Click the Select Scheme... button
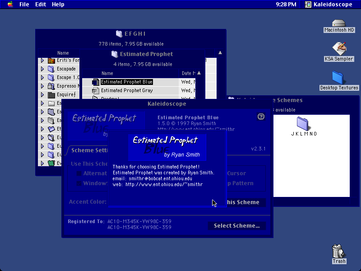 click(x=237, y=226)
